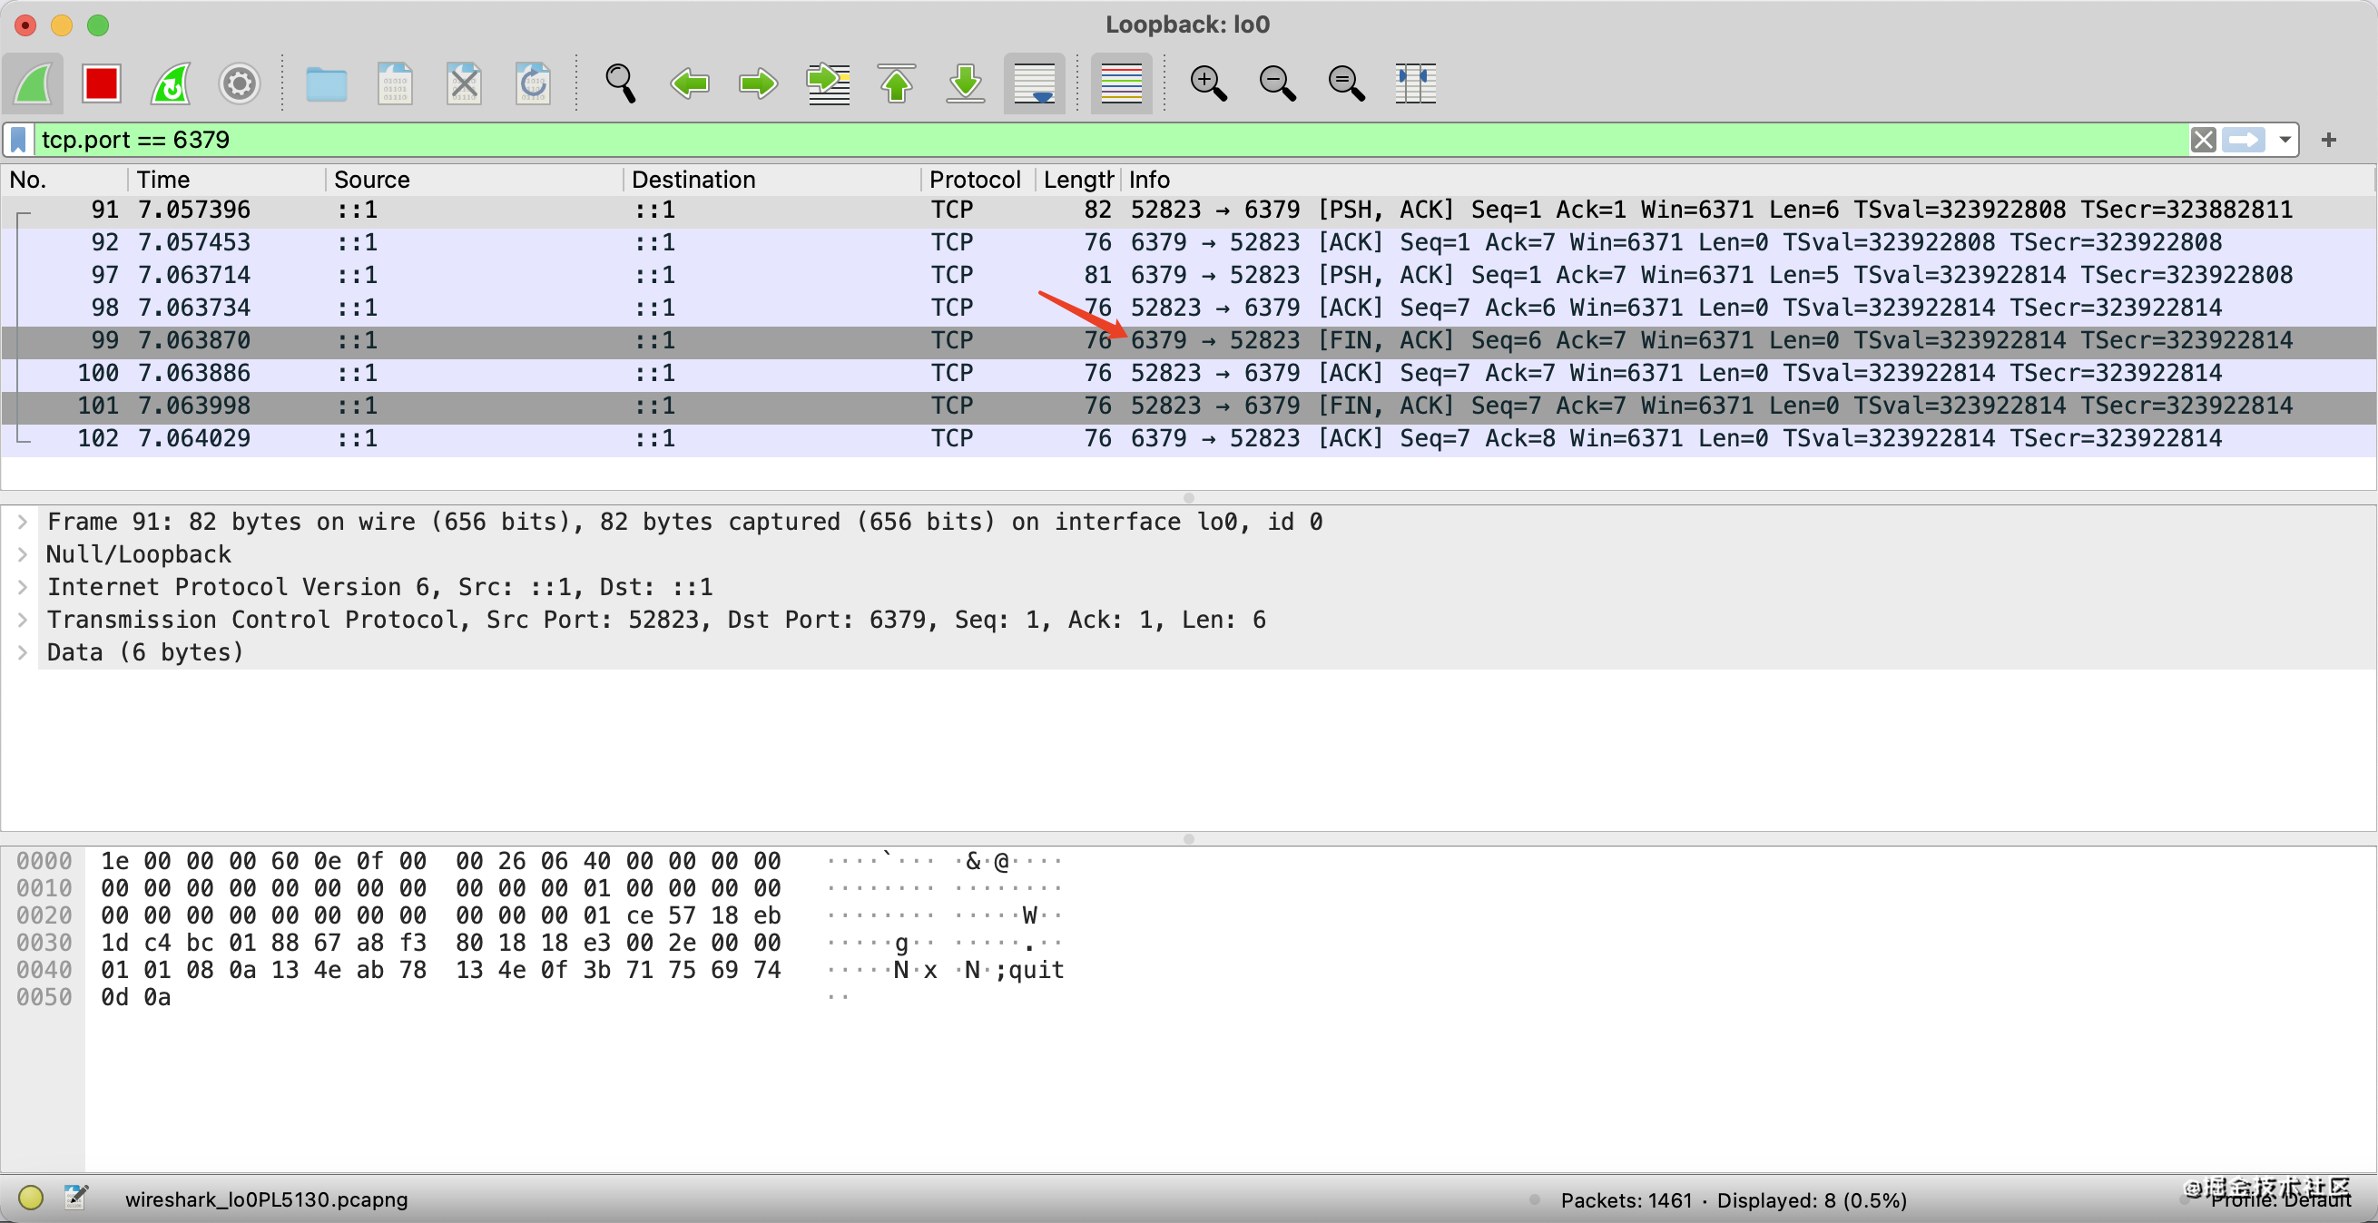Click the display filter bookmark icon
2378x1223 pixels.
pyautogui.click(x=18, y=141)
